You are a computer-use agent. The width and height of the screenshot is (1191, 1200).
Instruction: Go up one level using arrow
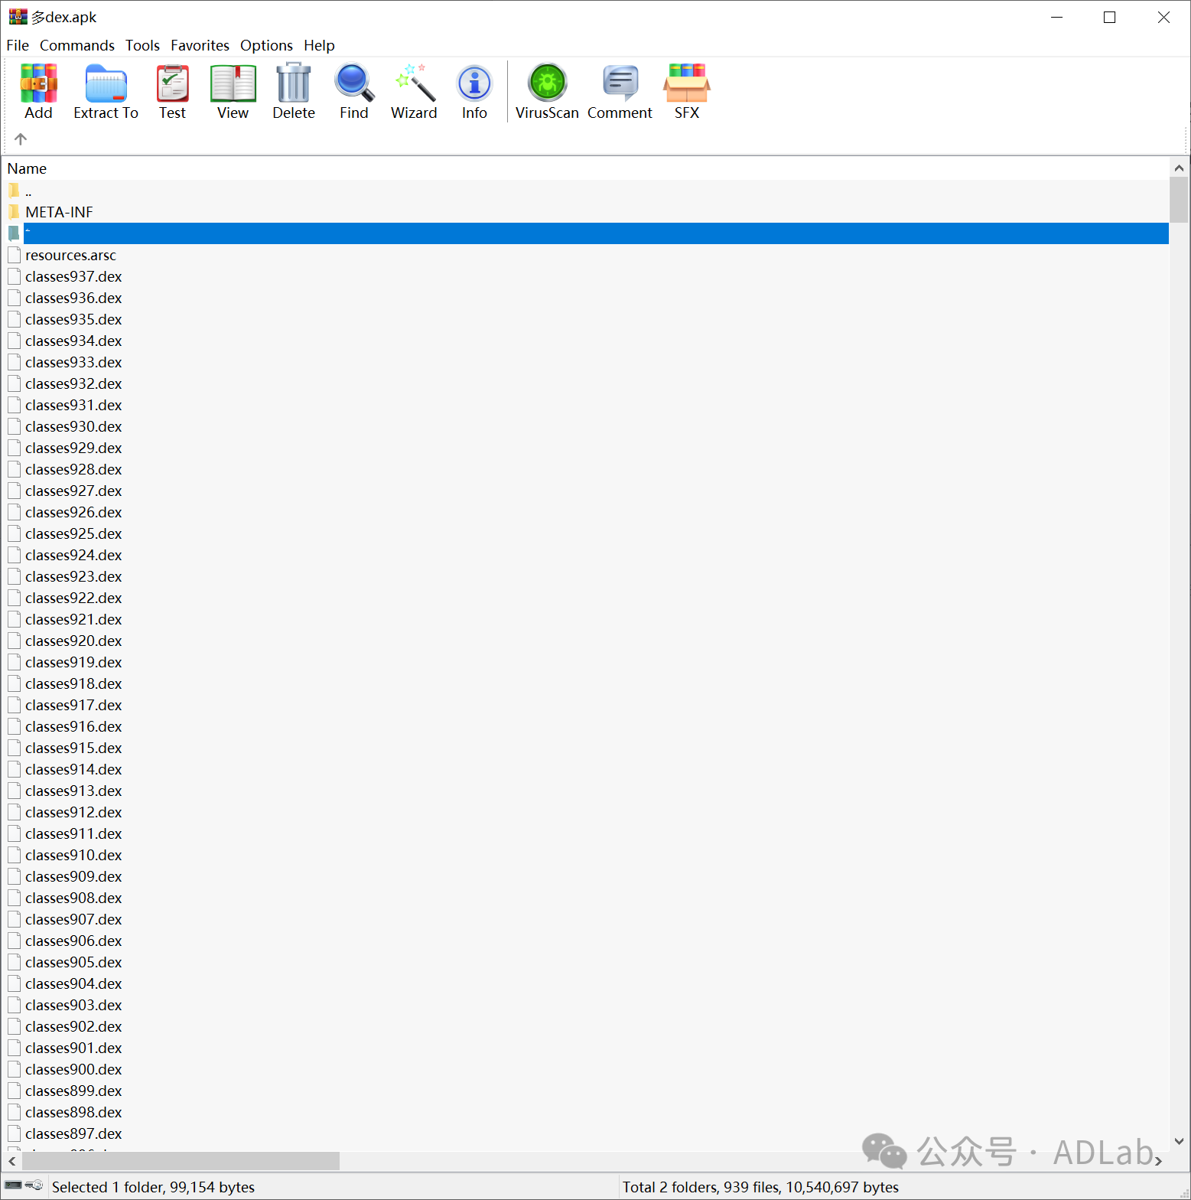point(21,139)
